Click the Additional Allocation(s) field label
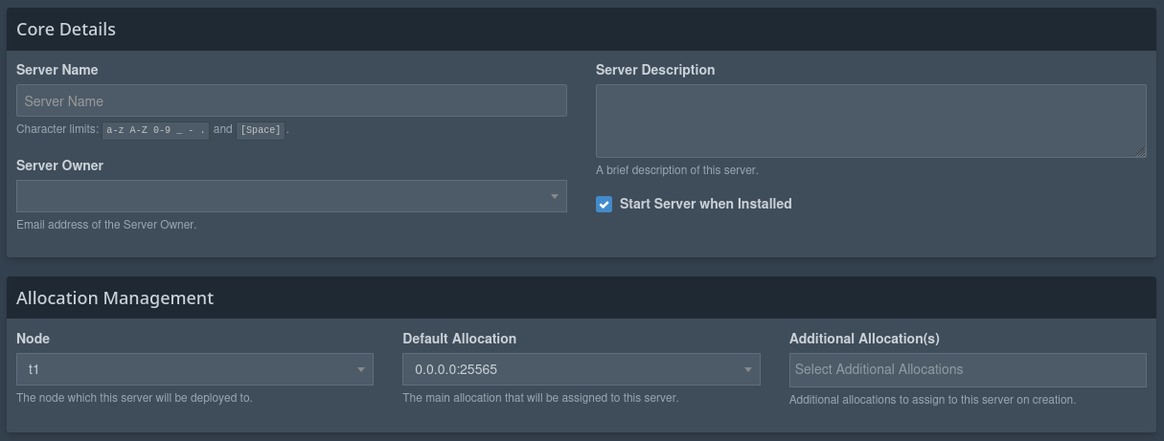The width and height of the screenshot is (1164, 441). [864, 339]
